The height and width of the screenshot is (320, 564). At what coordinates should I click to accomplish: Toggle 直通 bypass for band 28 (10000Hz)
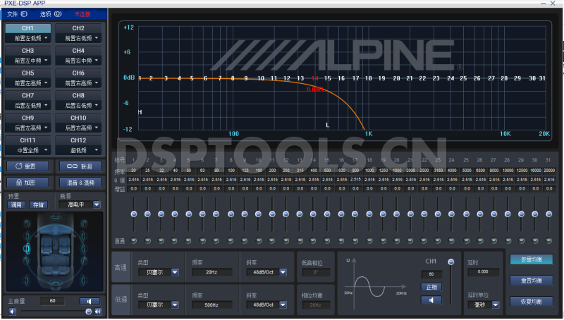pos(508,240)
